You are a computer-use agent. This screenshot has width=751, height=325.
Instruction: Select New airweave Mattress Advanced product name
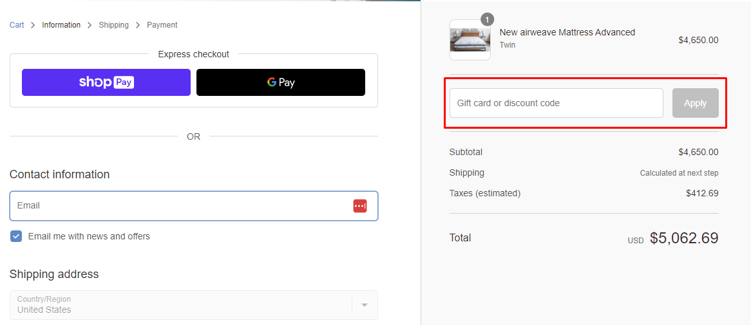pyautogui.click(x=567, y=33)
